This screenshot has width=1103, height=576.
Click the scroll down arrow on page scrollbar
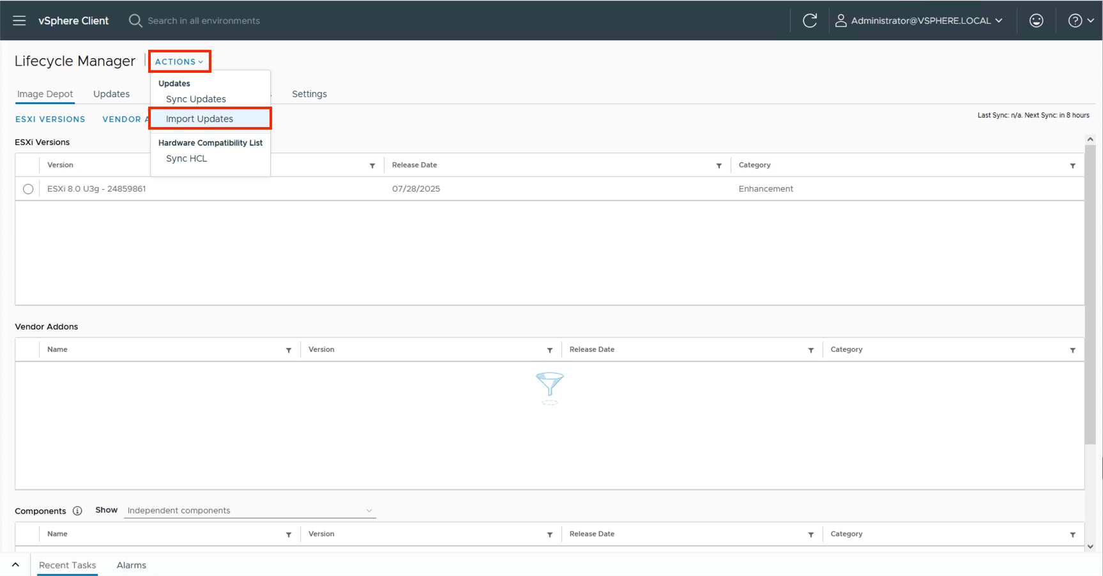click(x=1090, y=547)
